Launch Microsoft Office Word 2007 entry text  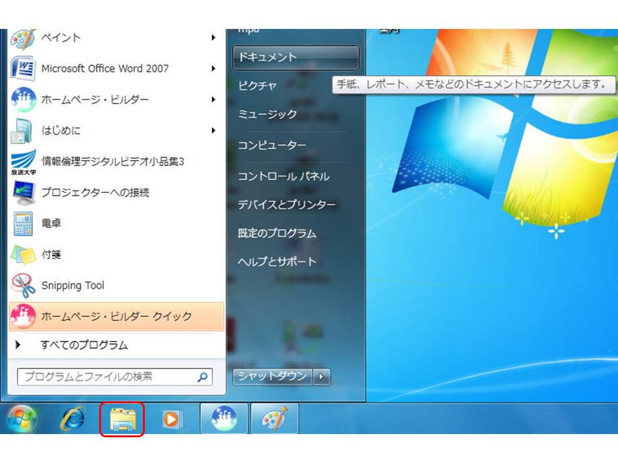(x=105, y=69)
